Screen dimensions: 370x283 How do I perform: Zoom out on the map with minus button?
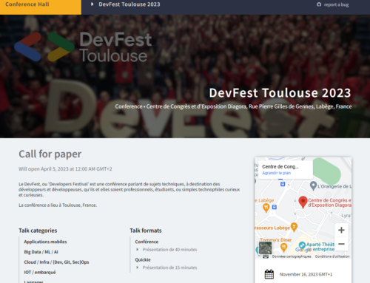341,244
